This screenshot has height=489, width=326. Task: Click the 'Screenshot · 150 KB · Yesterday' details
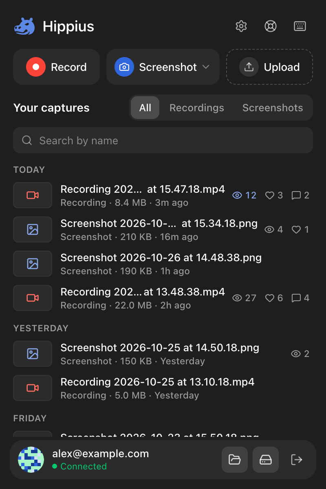pos(132,361)
